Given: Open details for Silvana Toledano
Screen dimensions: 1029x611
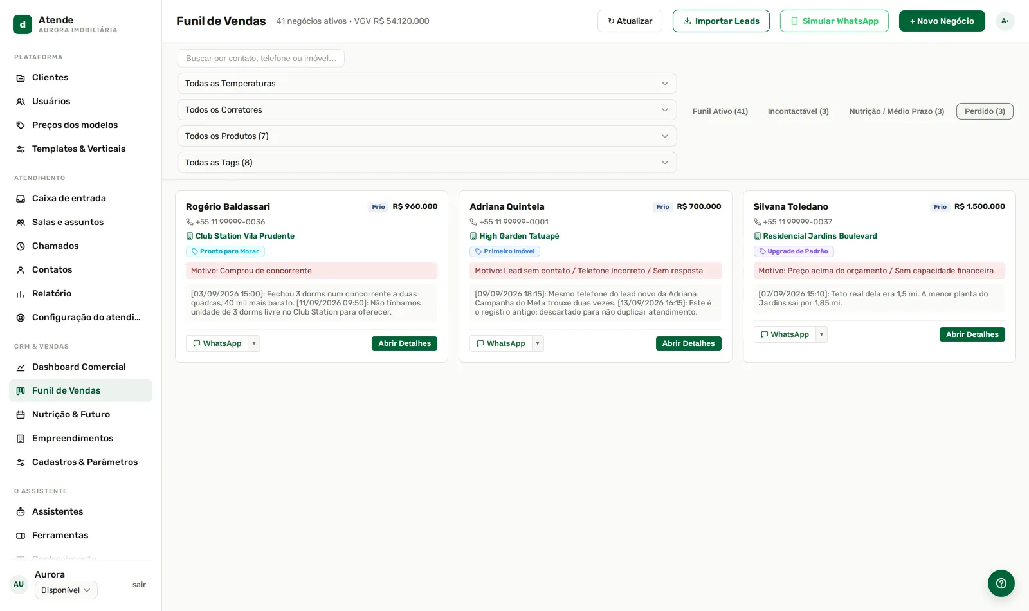Looking at the screenshot, I should 972,334.
